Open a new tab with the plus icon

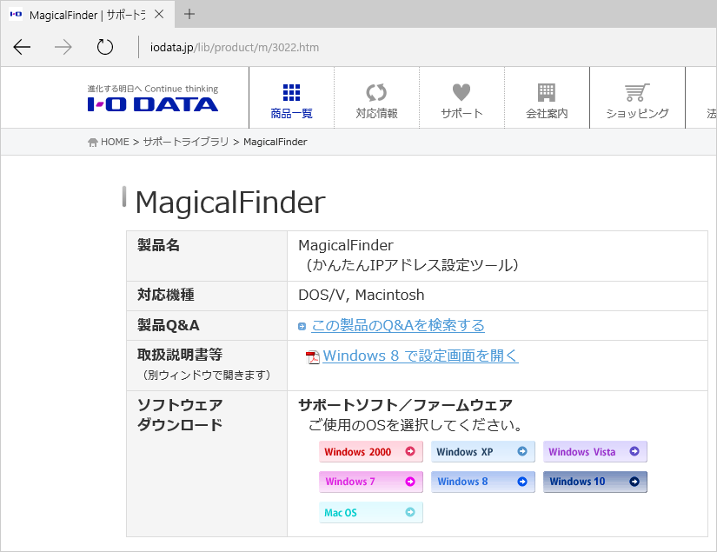[x=189, y=14]
